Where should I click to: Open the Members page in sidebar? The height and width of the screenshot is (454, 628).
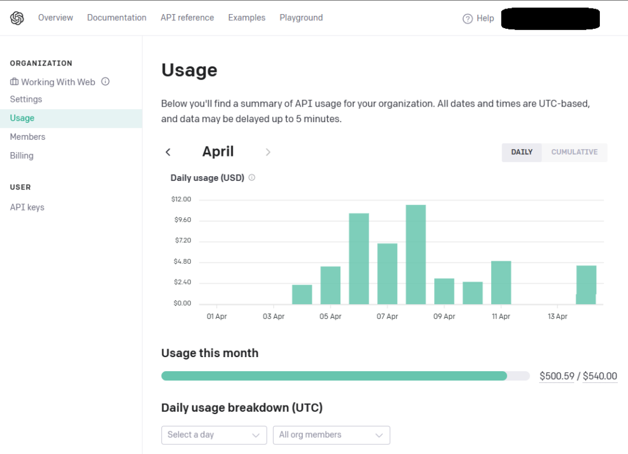(x=28, y=137)
